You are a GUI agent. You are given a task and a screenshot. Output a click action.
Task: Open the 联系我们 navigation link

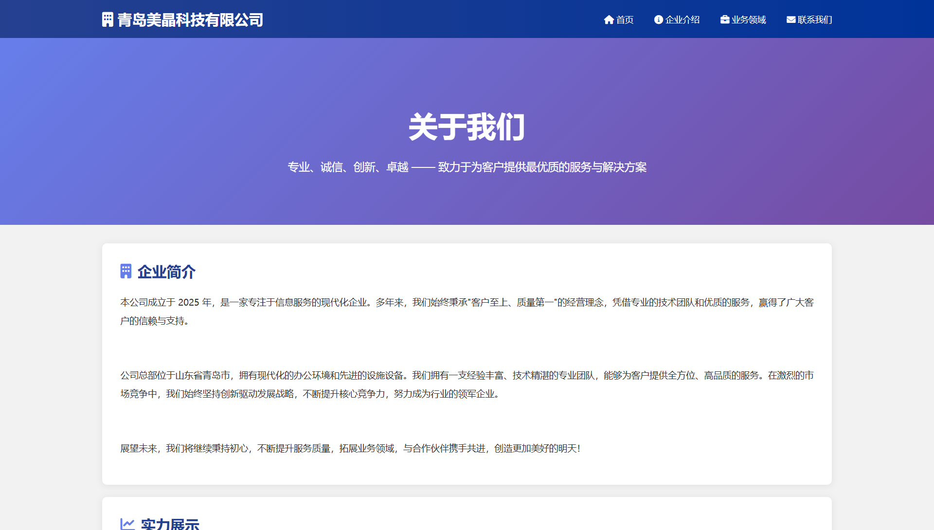814,19
